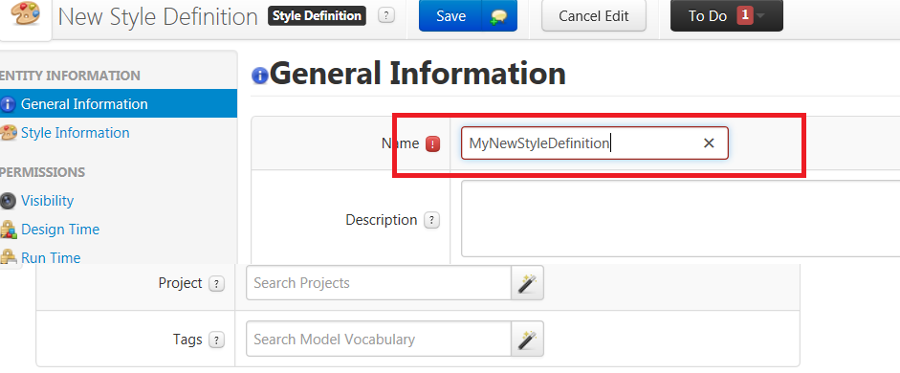
Task: Open Style Information section
Action: 76,133
